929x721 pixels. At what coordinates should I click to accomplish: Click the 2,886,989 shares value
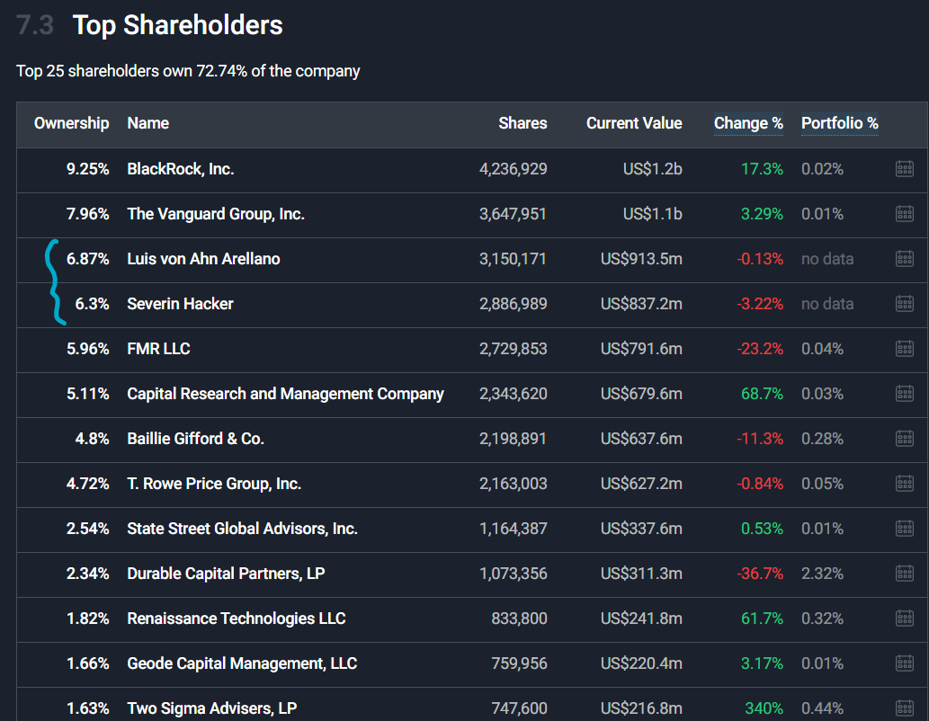point(514,304)
